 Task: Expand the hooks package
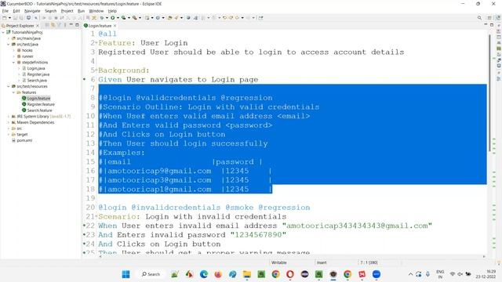(x=14, y=50)
